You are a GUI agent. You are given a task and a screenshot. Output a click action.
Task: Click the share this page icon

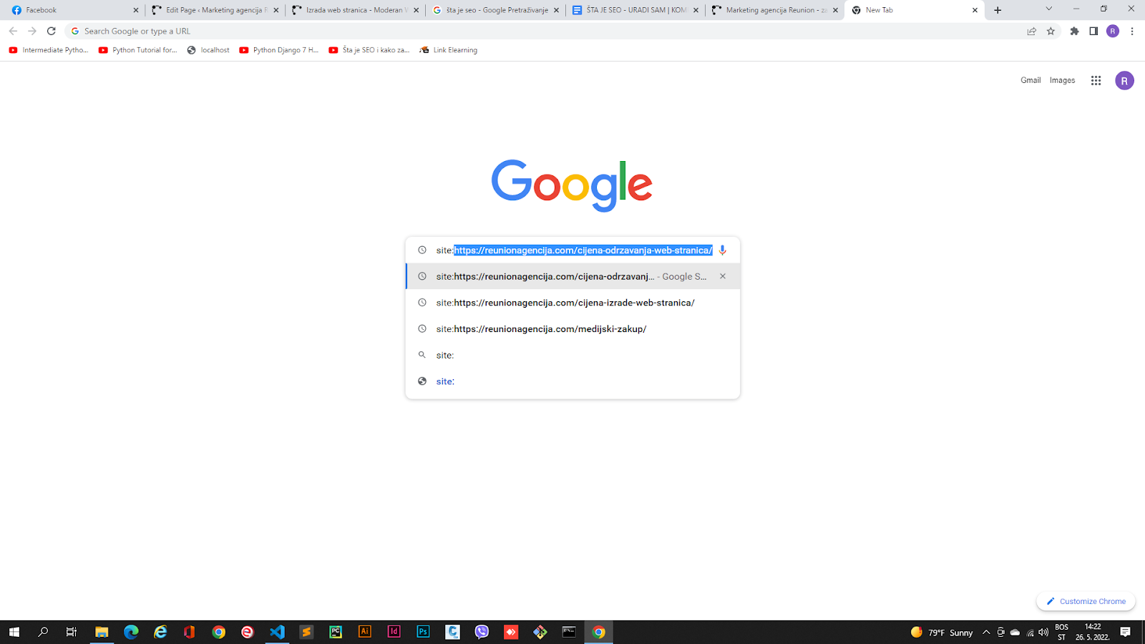tap(1031, 31)
